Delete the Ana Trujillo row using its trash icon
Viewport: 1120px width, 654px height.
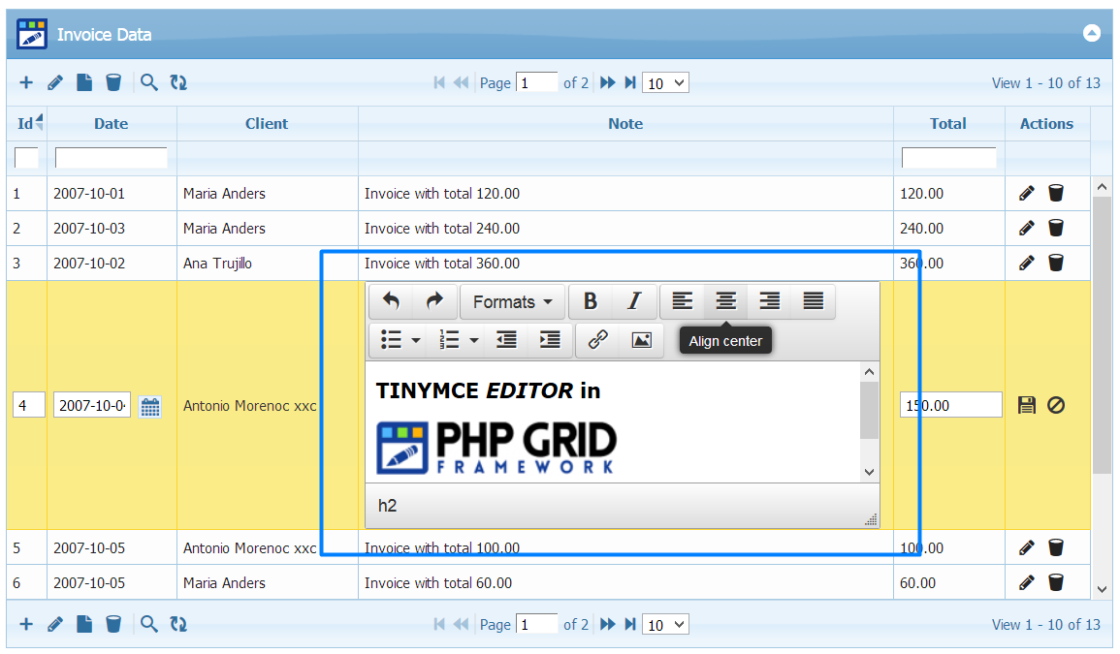pos(1056,264)
